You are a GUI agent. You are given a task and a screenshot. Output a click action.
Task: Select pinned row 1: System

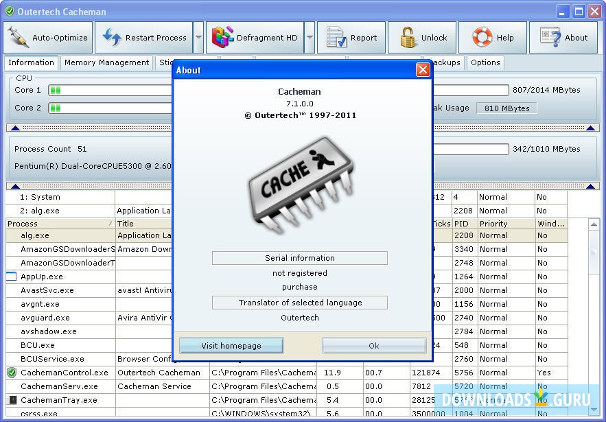click(287, 197)
